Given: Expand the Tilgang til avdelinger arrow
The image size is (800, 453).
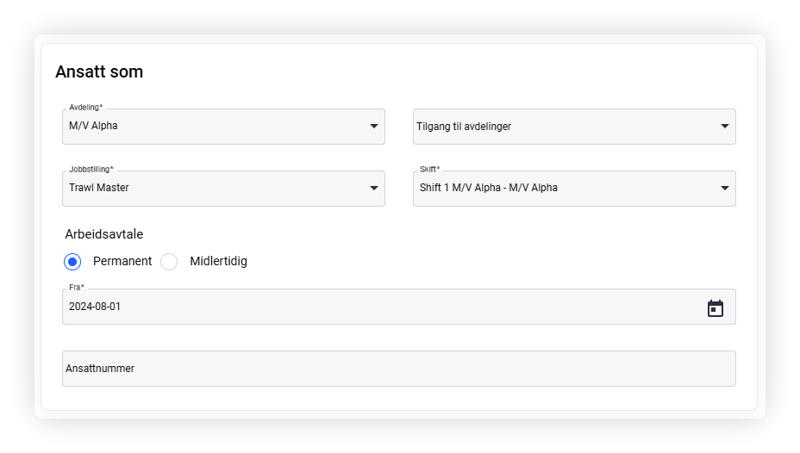Looking at the screenshot, I should [724, 126].
